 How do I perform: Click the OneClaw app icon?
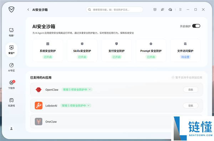(x=39, y=121)
